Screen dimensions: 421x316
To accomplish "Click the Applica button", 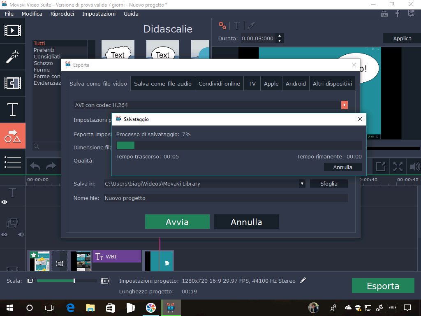I will click(x=402, y=38).
